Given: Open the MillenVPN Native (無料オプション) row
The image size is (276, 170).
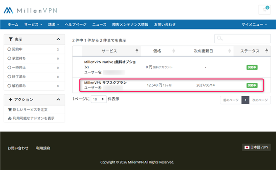Looking at the screenshot, I should pos(172,67).
